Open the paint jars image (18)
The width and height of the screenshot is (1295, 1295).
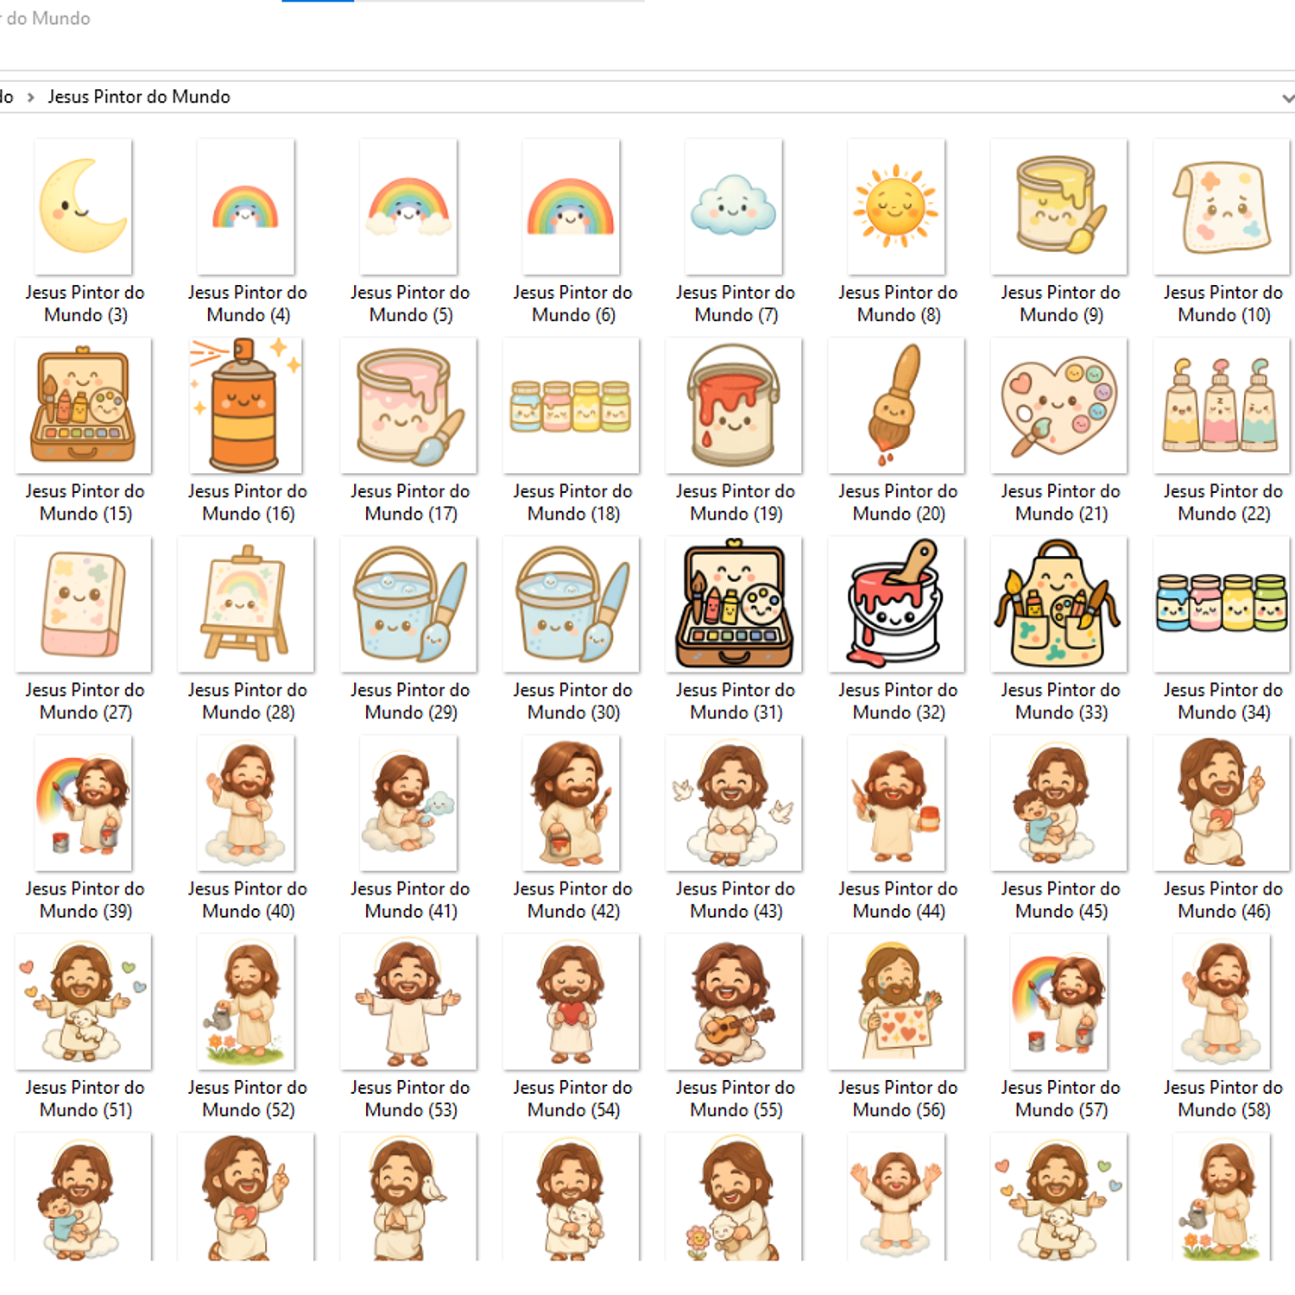pos(570,406)
